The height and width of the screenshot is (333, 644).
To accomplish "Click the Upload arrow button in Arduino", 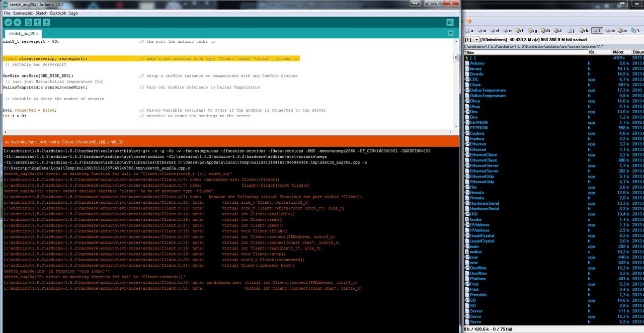I will (x=17, y=22).
